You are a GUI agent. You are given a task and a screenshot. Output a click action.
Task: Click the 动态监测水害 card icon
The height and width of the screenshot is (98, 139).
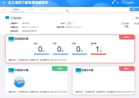point(11,39)
